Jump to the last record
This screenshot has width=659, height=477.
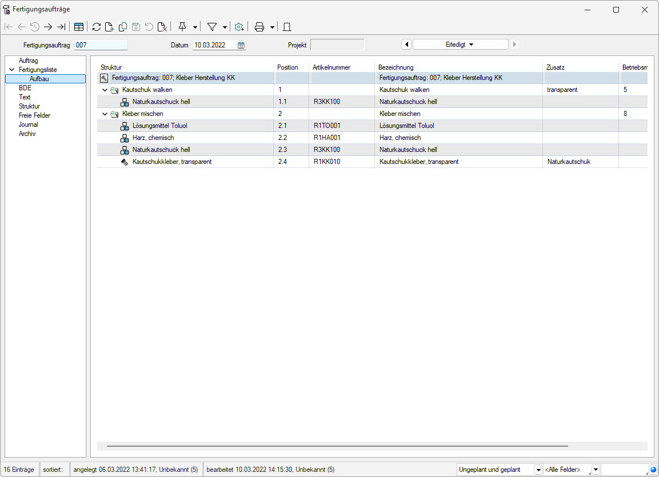61,27
